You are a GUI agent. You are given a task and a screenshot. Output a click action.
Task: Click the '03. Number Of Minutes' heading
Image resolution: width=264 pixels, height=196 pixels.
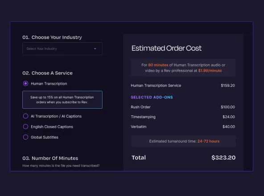tap(50, 158)
